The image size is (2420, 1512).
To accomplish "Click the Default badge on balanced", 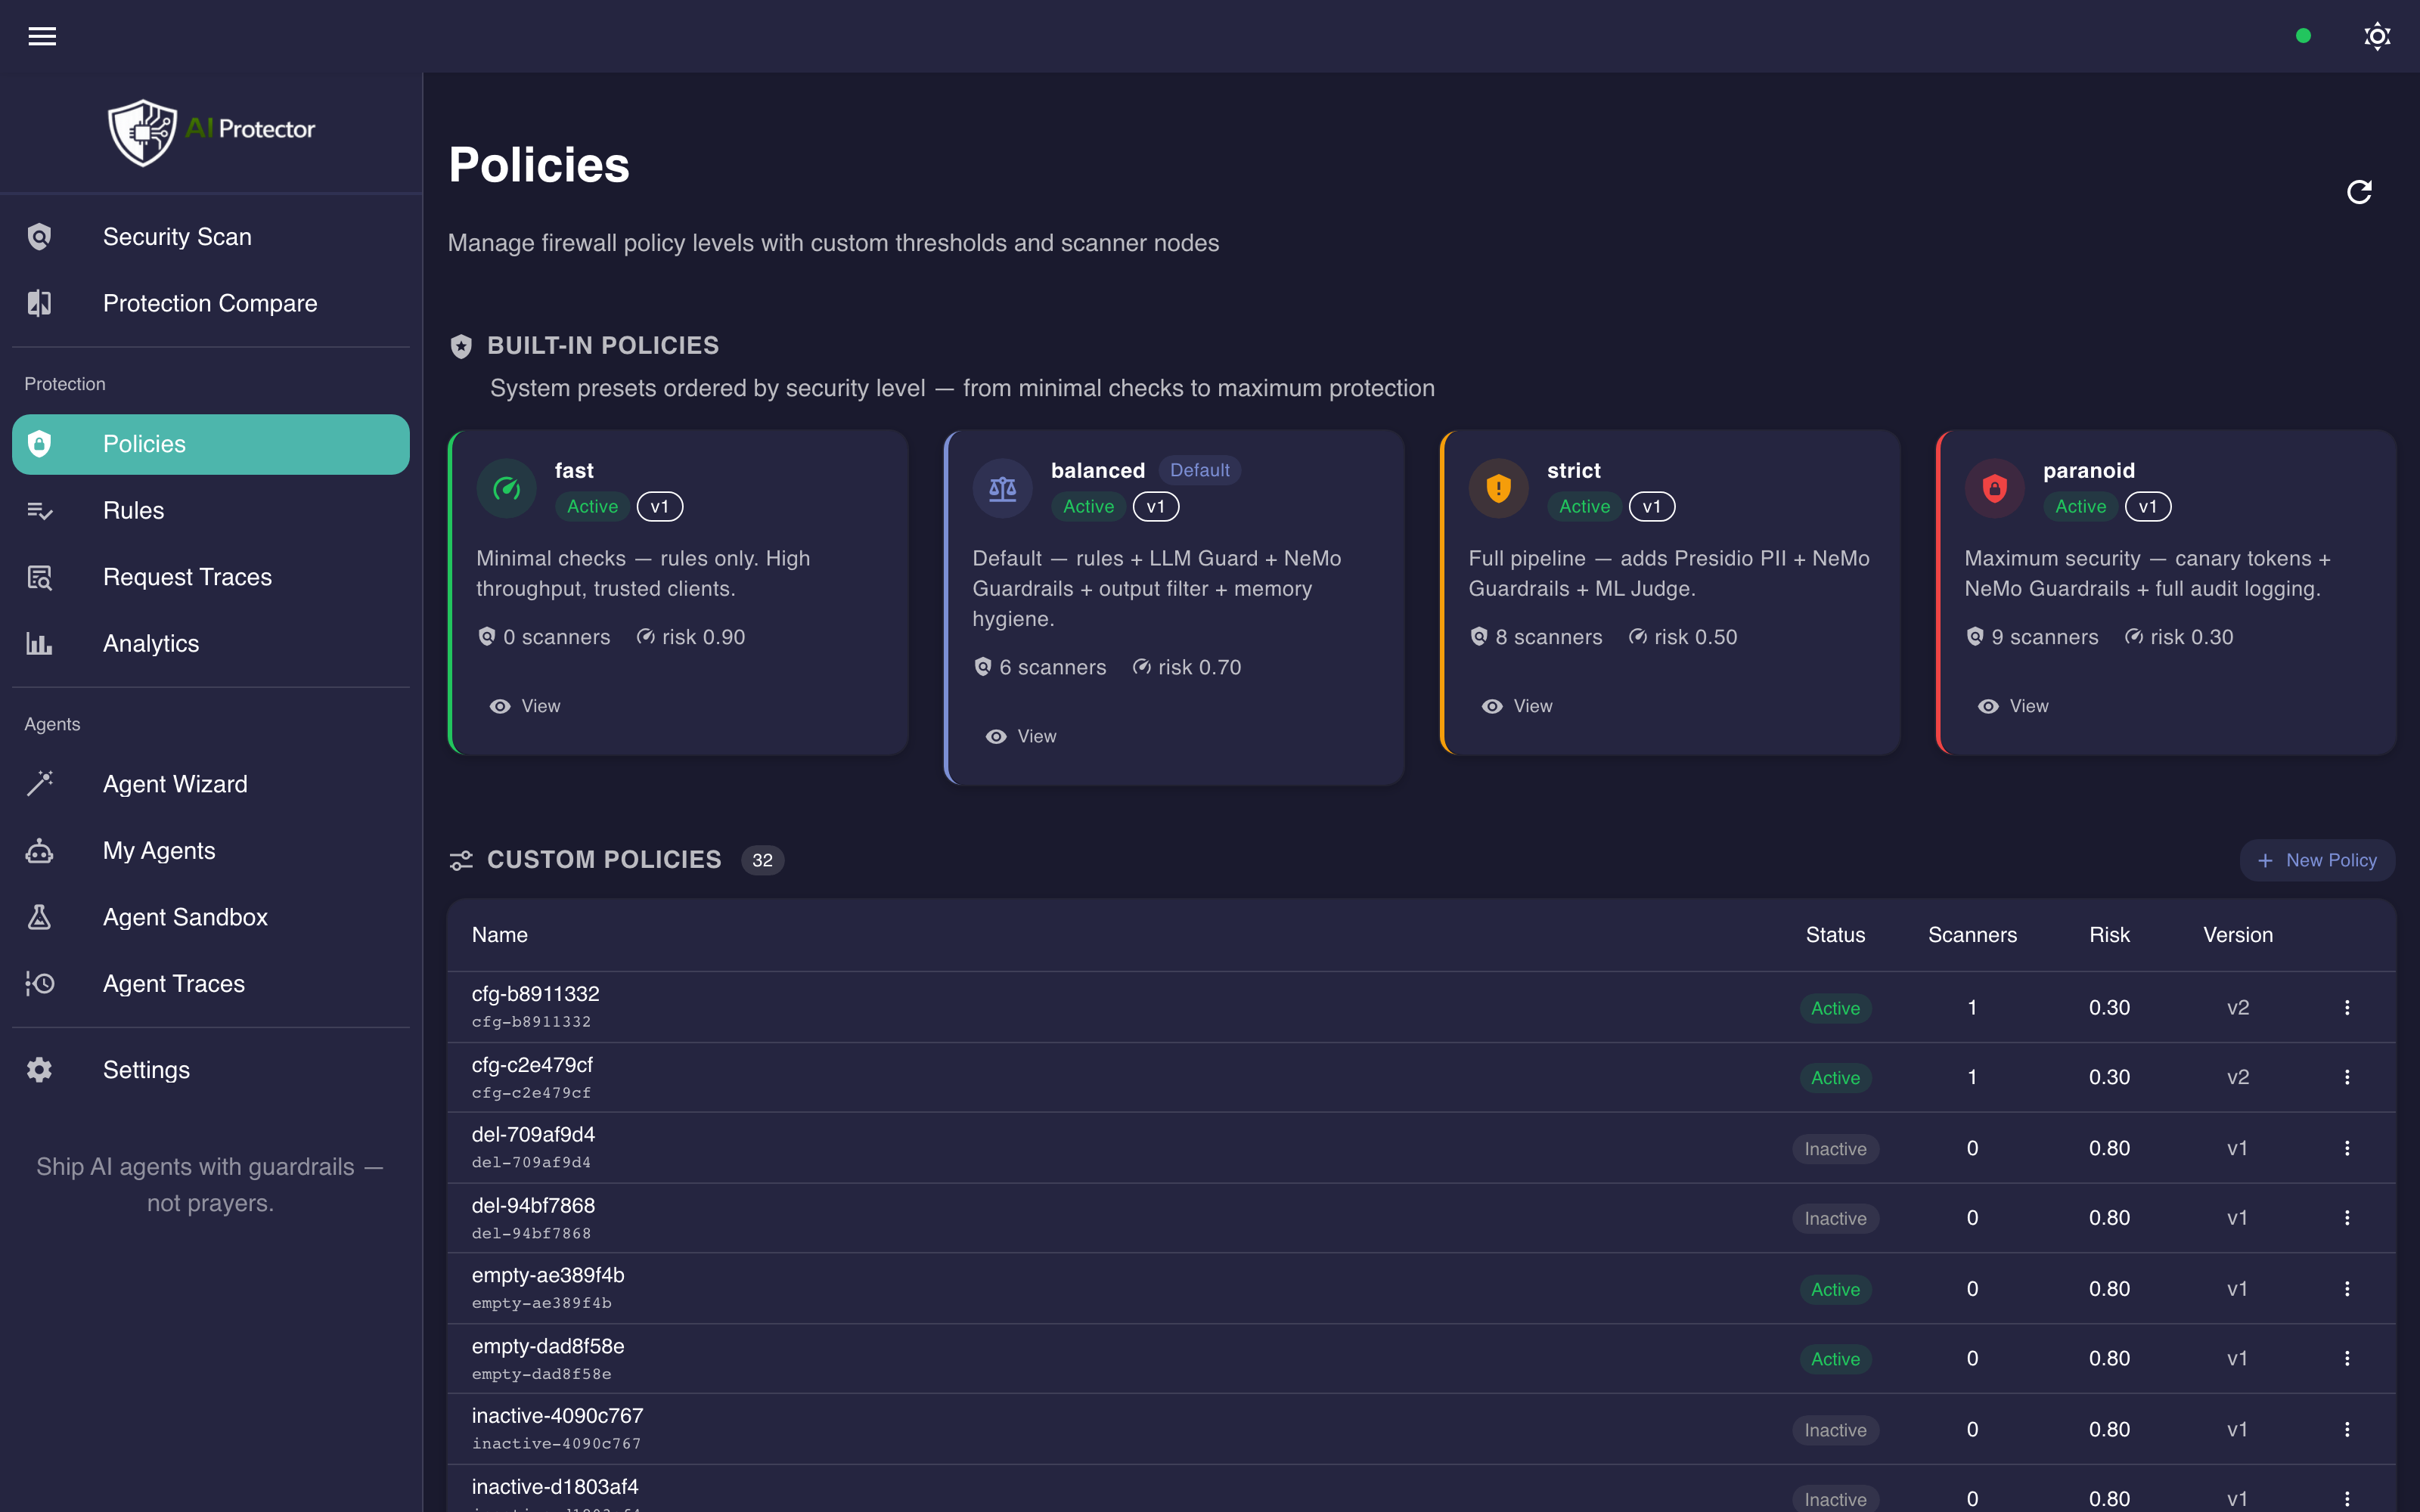I will click(x=1200, y=470).
